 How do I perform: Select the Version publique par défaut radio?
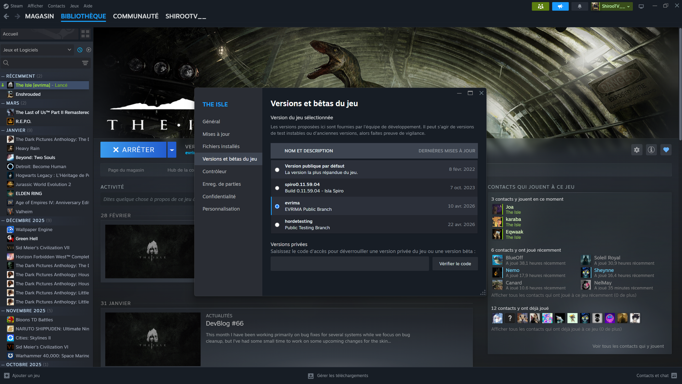coord(277,170)
